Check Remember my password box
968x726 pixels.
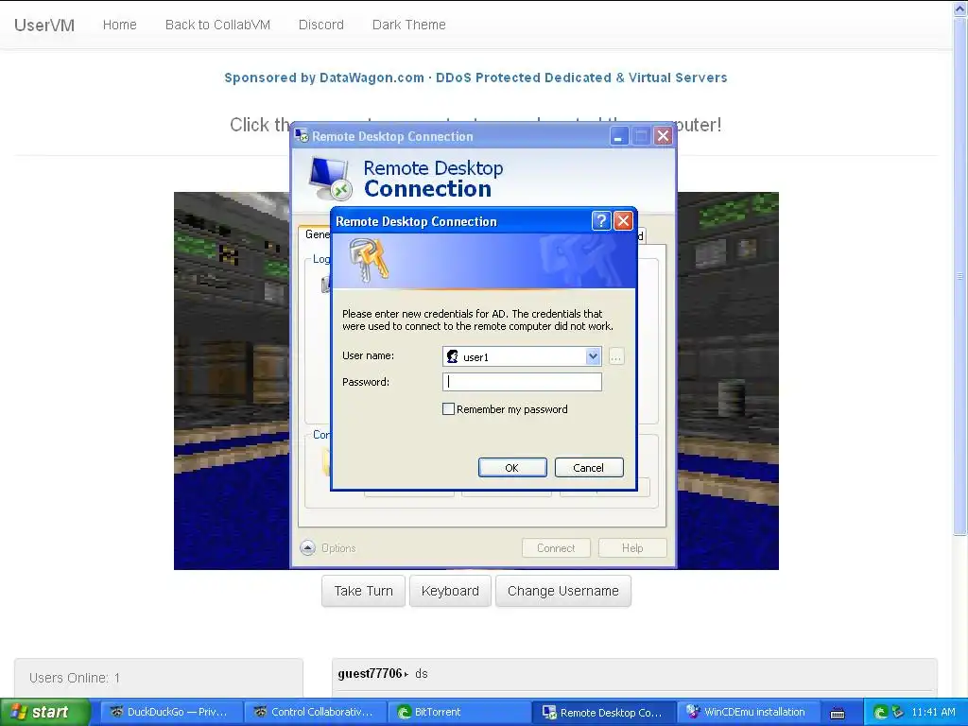pyautogui.click(x=449, y=408)
